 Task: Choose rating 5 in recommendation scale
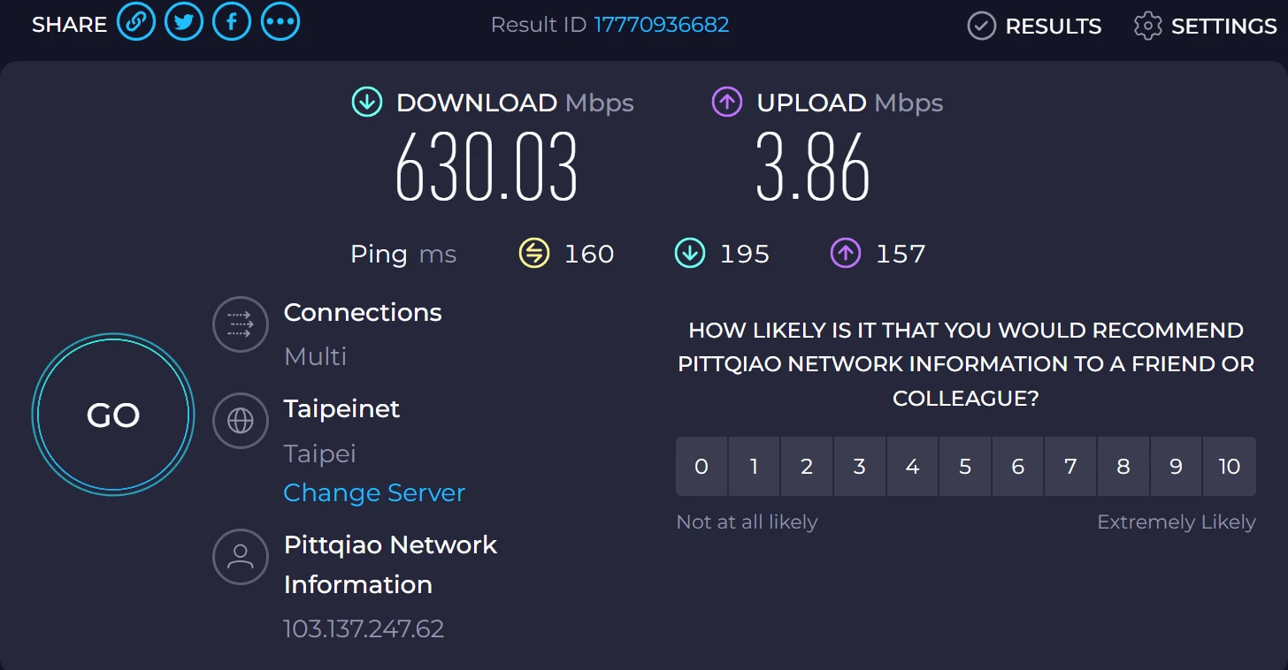point(965,466)
